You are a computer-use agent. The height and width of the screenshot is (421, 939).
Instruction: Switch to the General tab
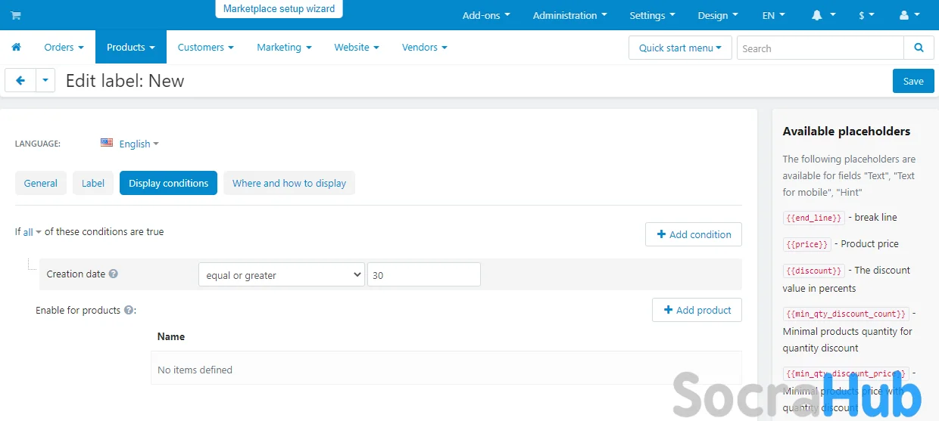(x=41, y=183)
